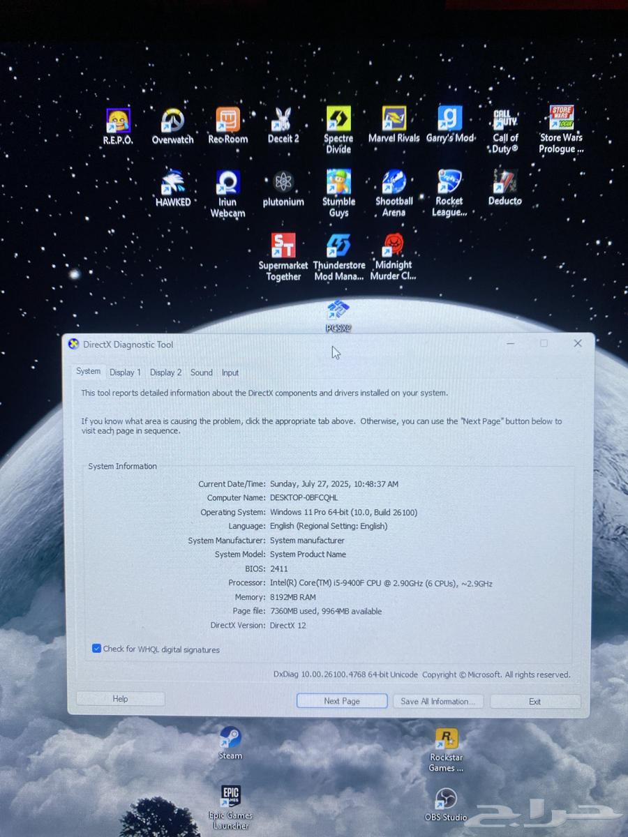This screenshot has width=628, height=837.
Task: Select the Rockstar Games Launcher icon
Action: (447, 751)
